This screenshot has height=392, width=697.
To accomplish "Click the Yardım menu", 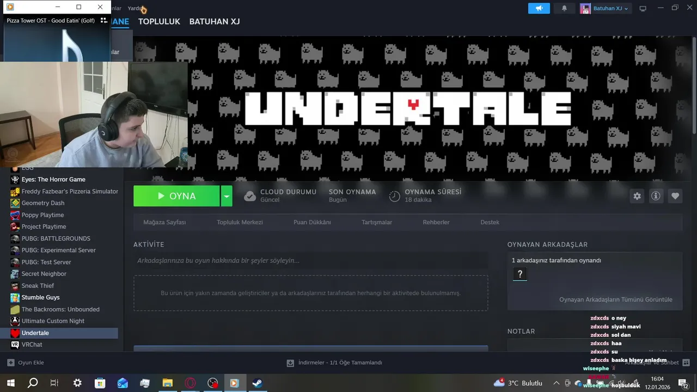I will click(x=135, y=8).
